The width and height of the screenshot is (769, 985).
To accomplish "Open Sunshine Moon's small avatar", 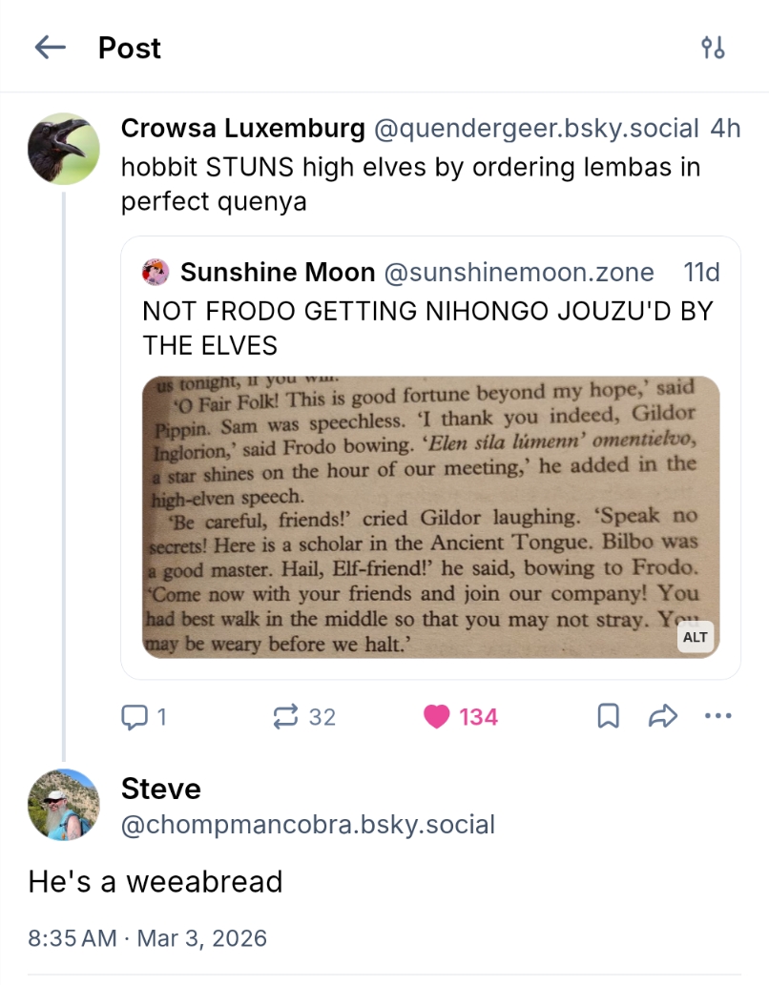I will click(x=156, y=273).
